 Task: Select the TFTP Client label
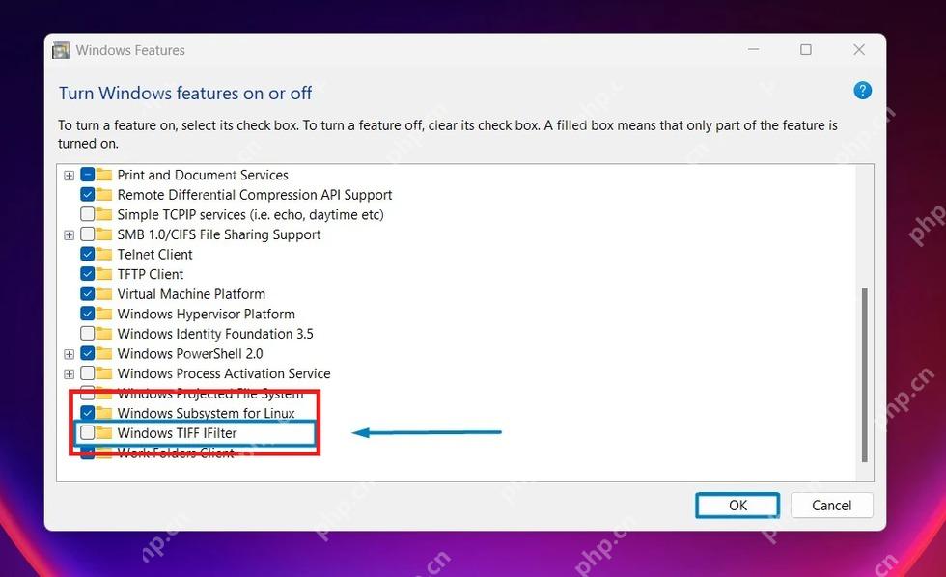(x=151, y=274)
